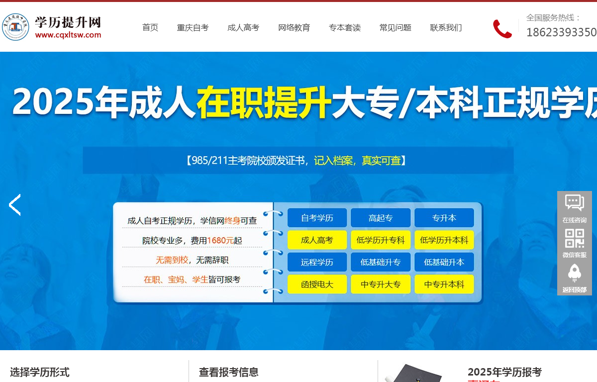Open the 网络教育 menu item
The height and width of the screenshot is (382, 597).
pos(295,28)
